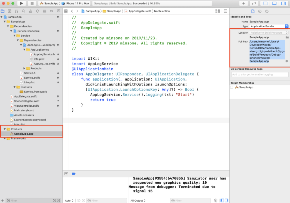Open the Report navigator
The height and width of the screenshot is (203, 290).
point(58,11)
